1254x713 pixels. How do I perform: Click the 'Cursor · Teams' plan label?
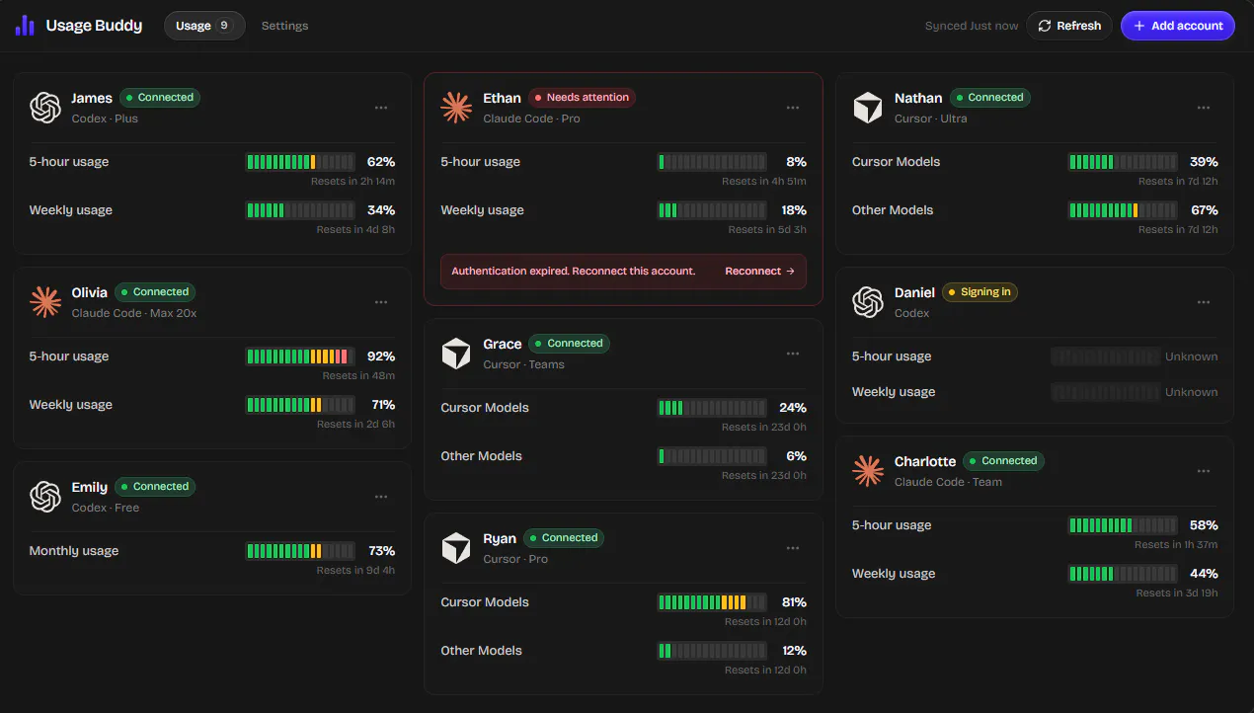click(x=524, y=364)
